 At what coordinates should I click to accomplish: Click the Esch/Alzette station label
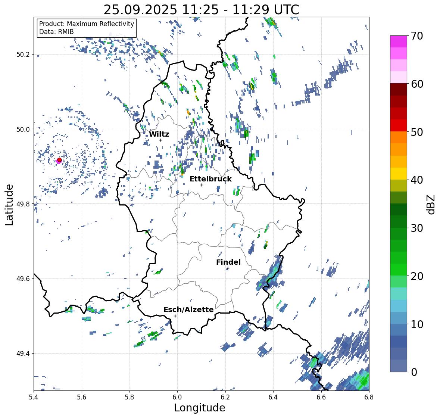(188, 309)
